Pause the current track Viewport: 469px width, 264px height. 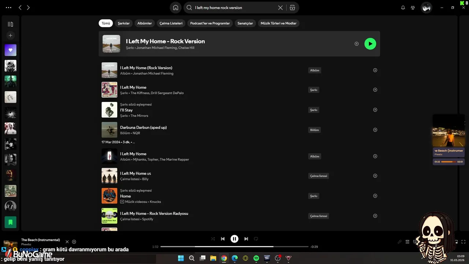(234, 239)
